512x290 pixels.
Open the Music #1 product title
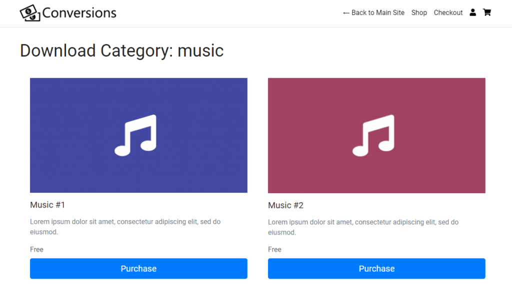[x=47, y=205]
